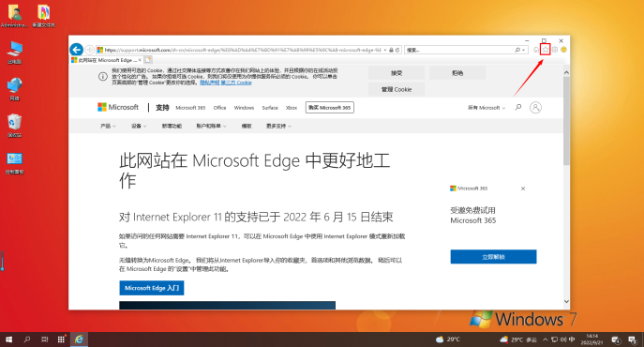Click the yellow smiley feedback icon
The image size is (644, 347).
[x=563, y=50]
